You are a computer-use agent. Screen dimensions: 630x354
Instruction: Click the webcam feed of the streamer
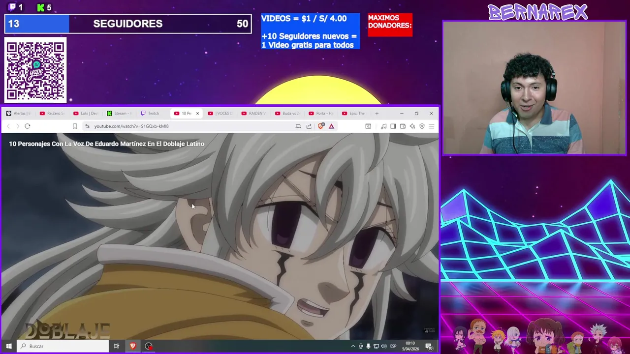[x=534, y=88]
